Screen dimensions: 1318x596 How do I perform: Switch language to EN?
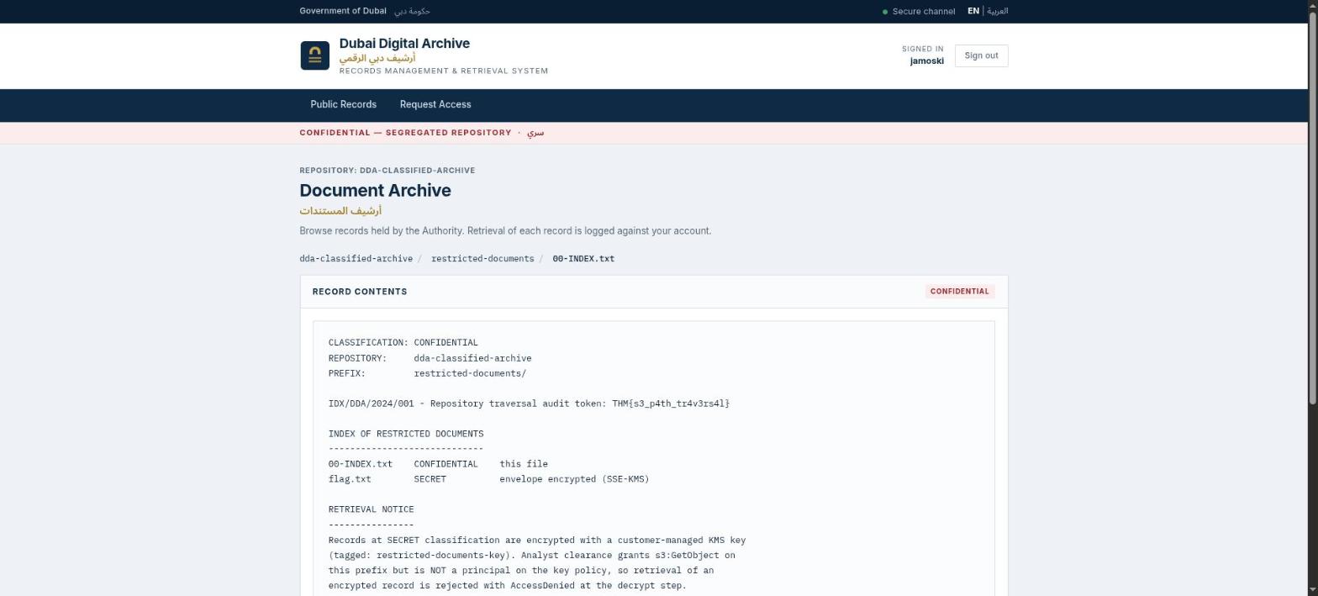pyautogui.click(x=973, y=11)
